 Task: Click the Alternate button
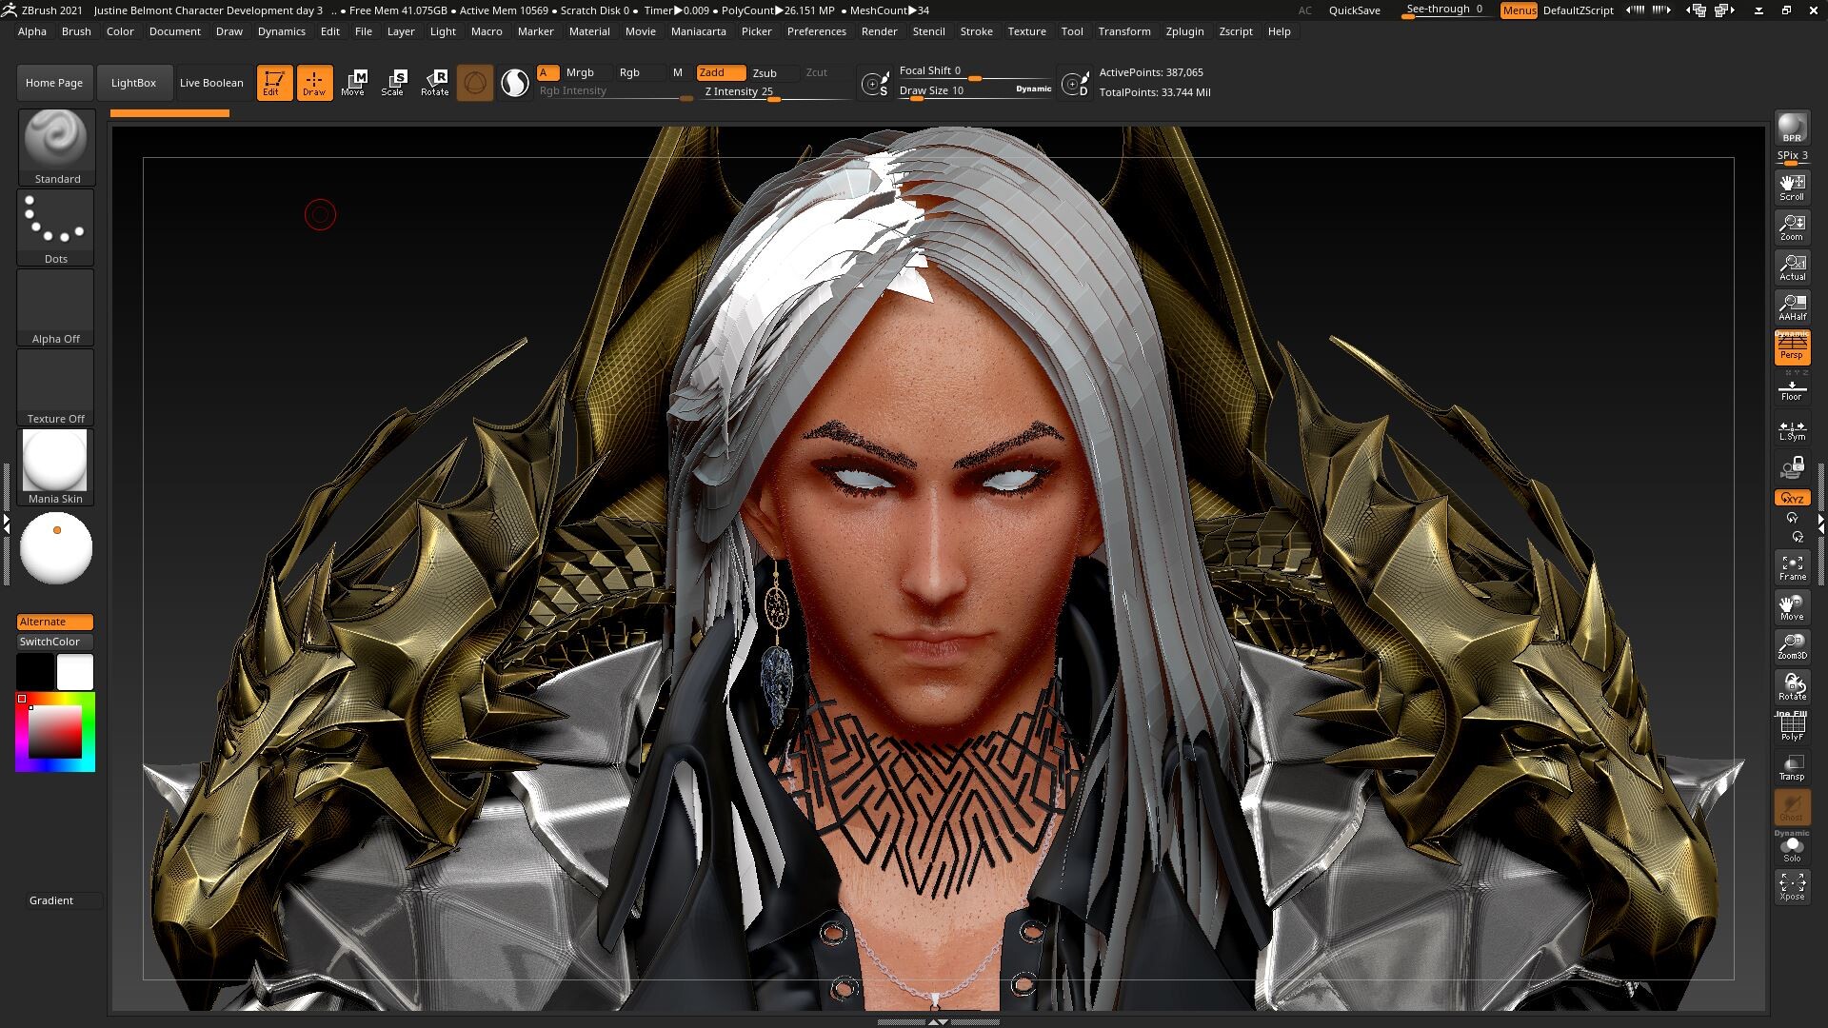[55, 622]
